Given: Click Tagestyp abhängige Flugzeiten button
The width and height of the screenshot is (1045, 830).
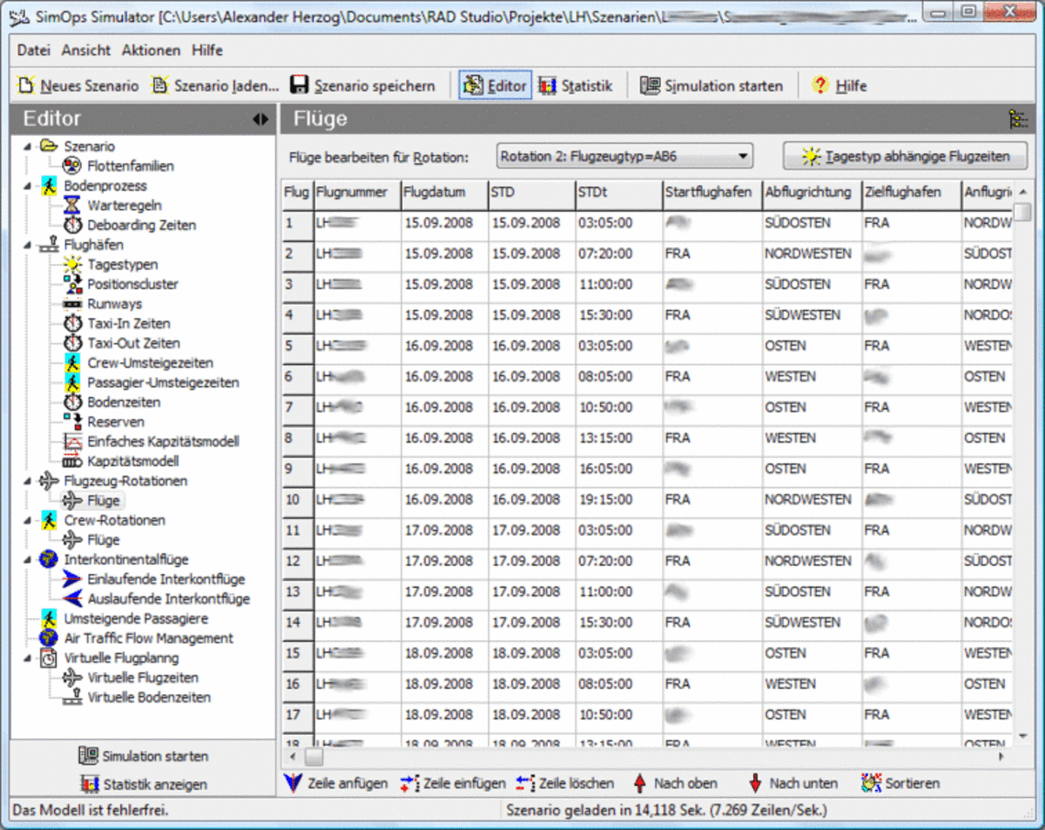Looking at the screenshot, I should (x=906, y=157).
